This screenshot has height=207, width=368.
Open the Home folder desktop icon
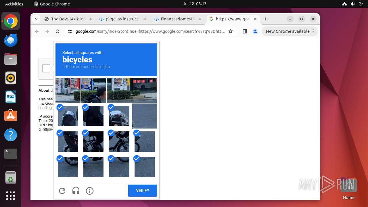348,188
